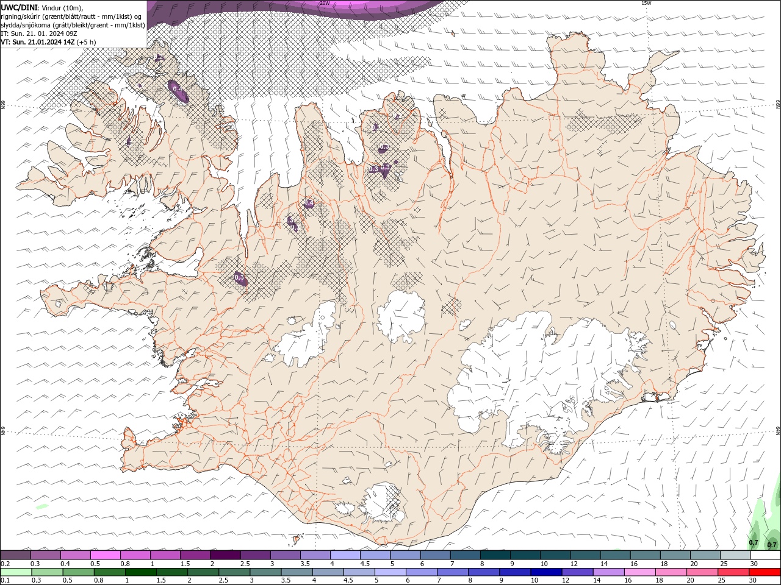The width and height of the screenshot is (781, 585).
Task: Click the bold 'UWC/DINI' title text
Action: click(x=19, y=7)
